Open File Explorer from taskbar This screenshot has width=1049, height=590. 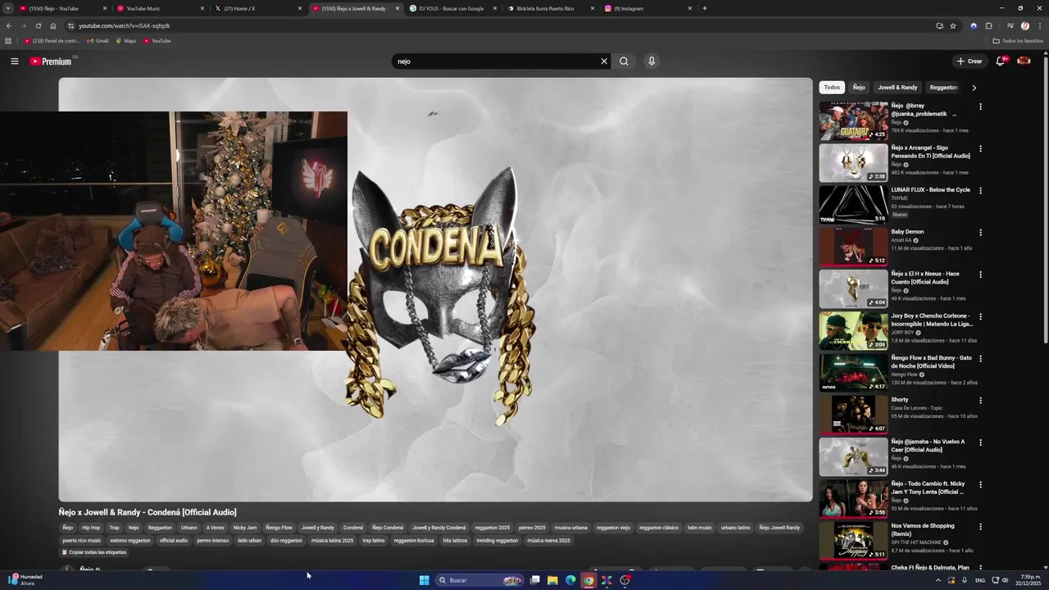pos(552,580)
